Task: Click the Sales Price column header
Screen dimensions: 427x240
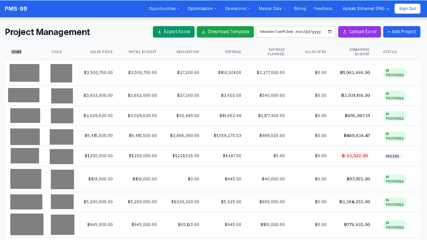Action: click(101, 52)
